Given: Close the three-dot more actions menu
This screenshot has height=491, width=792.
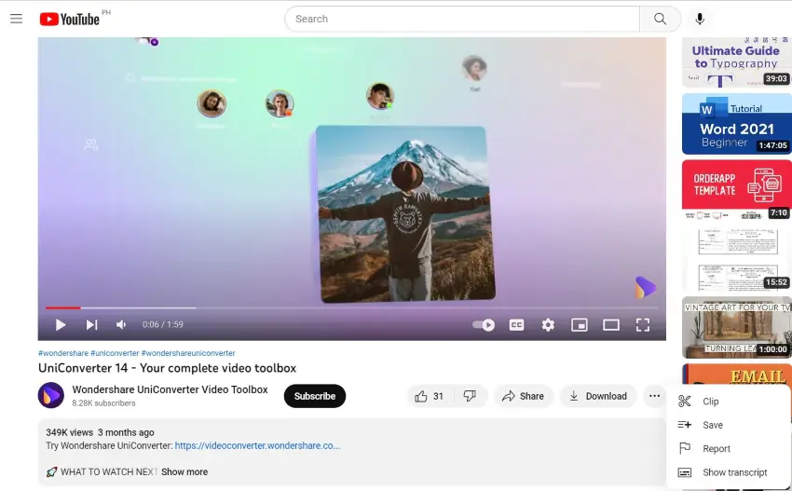Looking at the screenshot, I should pos(654,396).
